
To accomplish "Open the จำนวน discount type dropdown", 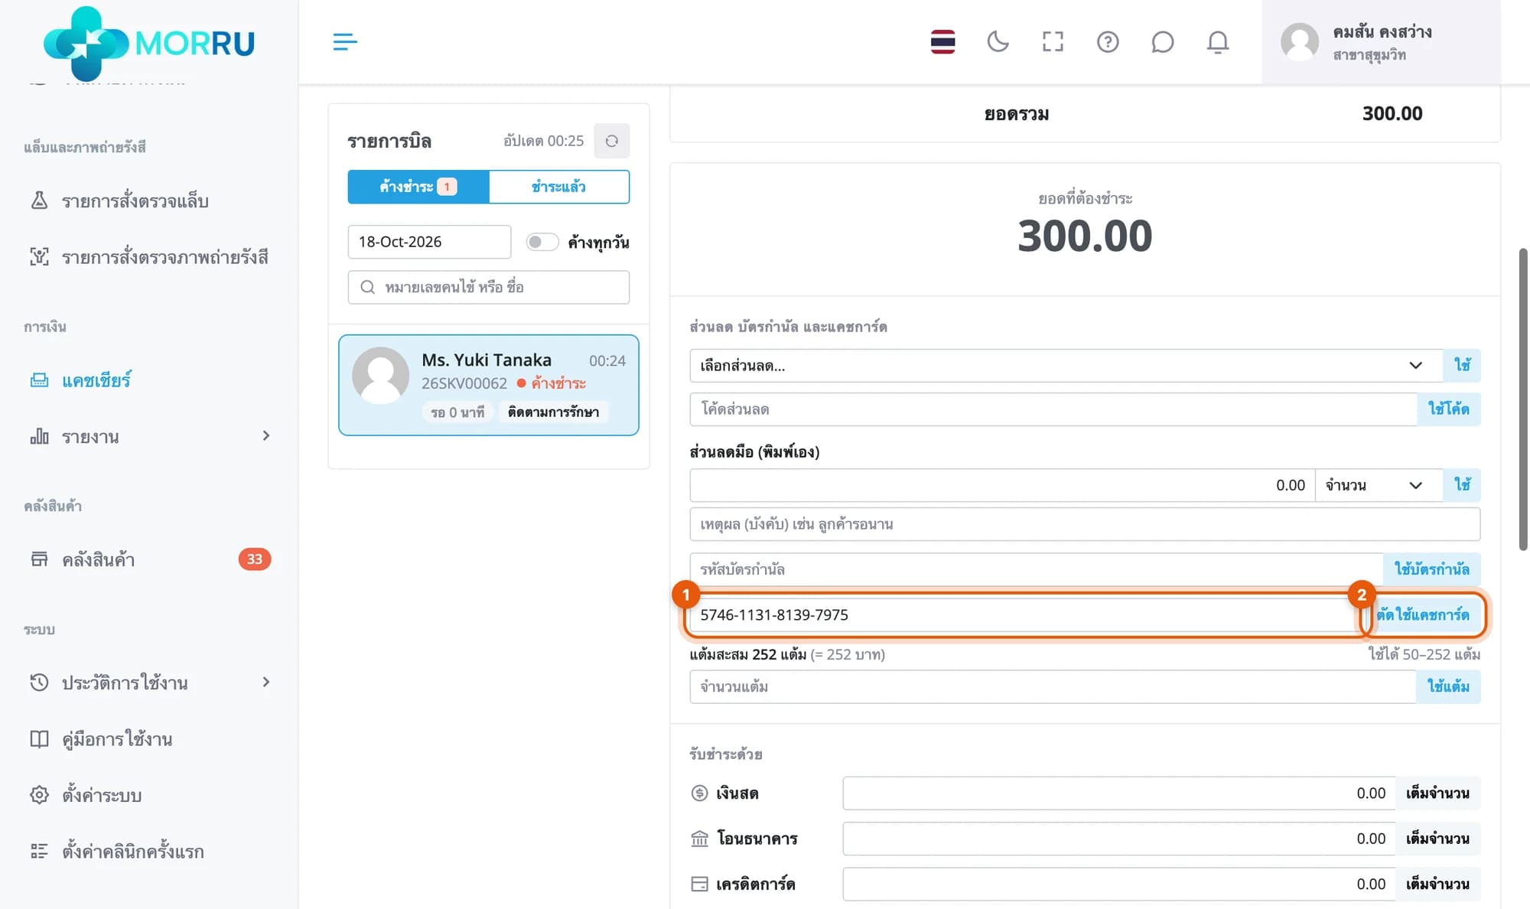I will (x=1379, y=485).
